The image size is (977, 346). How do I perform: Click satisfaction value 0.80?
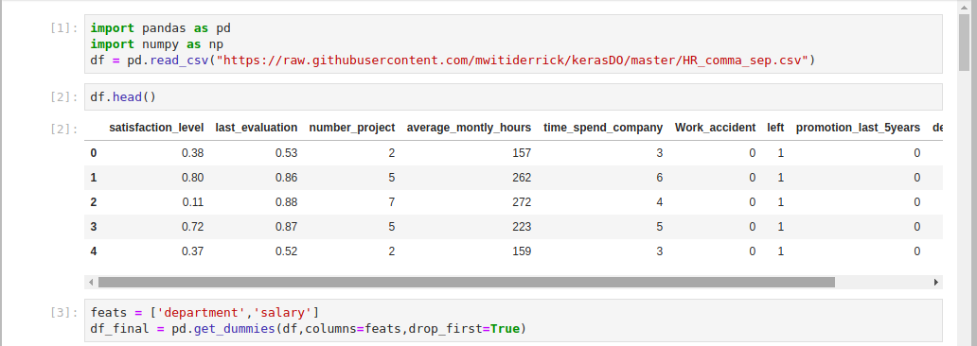click(x=192, y=178)
